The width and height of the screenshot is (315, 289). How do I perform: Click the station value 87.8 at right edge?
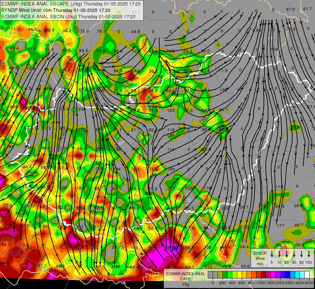point(311,107)
